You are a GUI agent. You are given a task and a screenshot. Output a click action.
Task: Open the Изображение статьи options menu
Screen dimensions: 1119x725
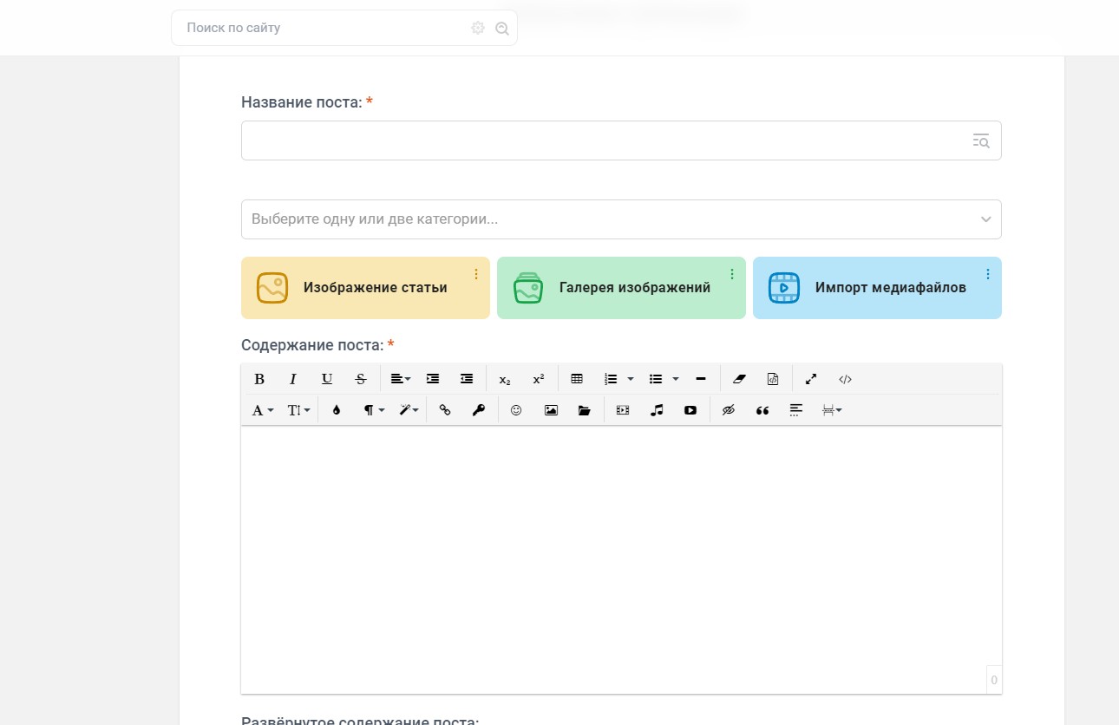pos(476,274)
